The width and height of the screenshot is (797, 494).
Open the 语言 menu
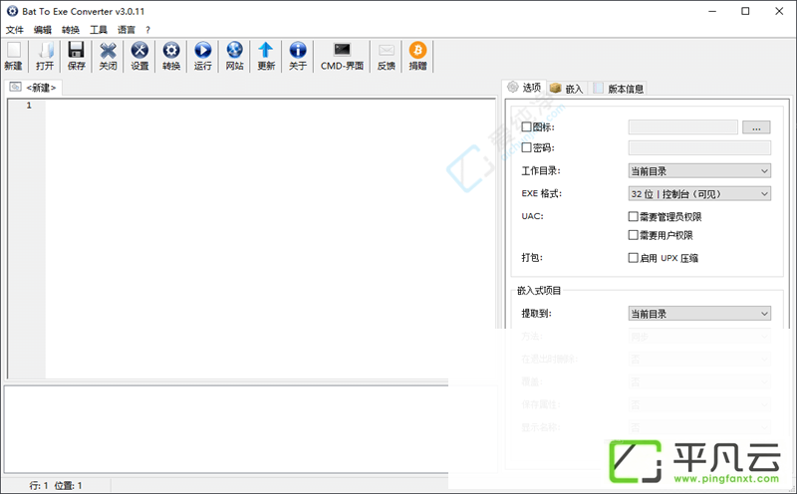click(127, 30)
